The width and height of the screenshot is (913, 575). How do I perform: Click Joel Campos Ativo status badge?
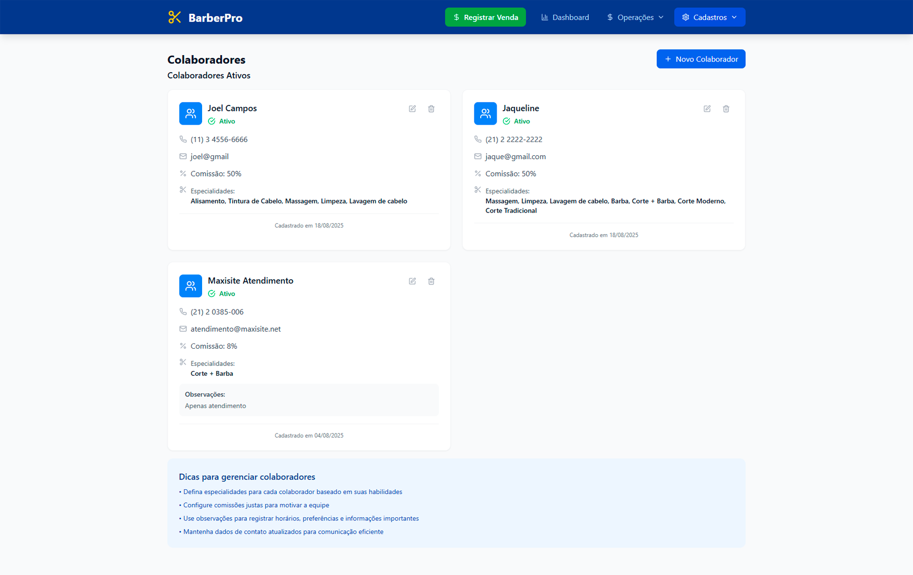click(x=222, y=121)
